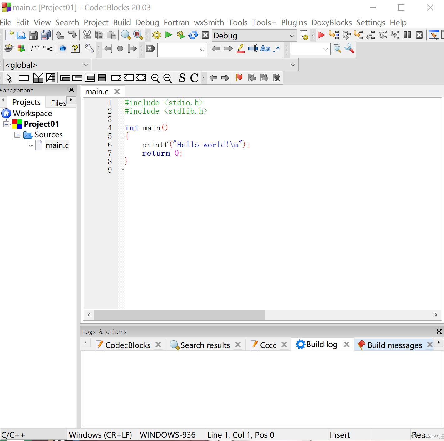Viewport: 444px width, 441px height.
Task: Undo the last edit
Action: pos(60,35)
